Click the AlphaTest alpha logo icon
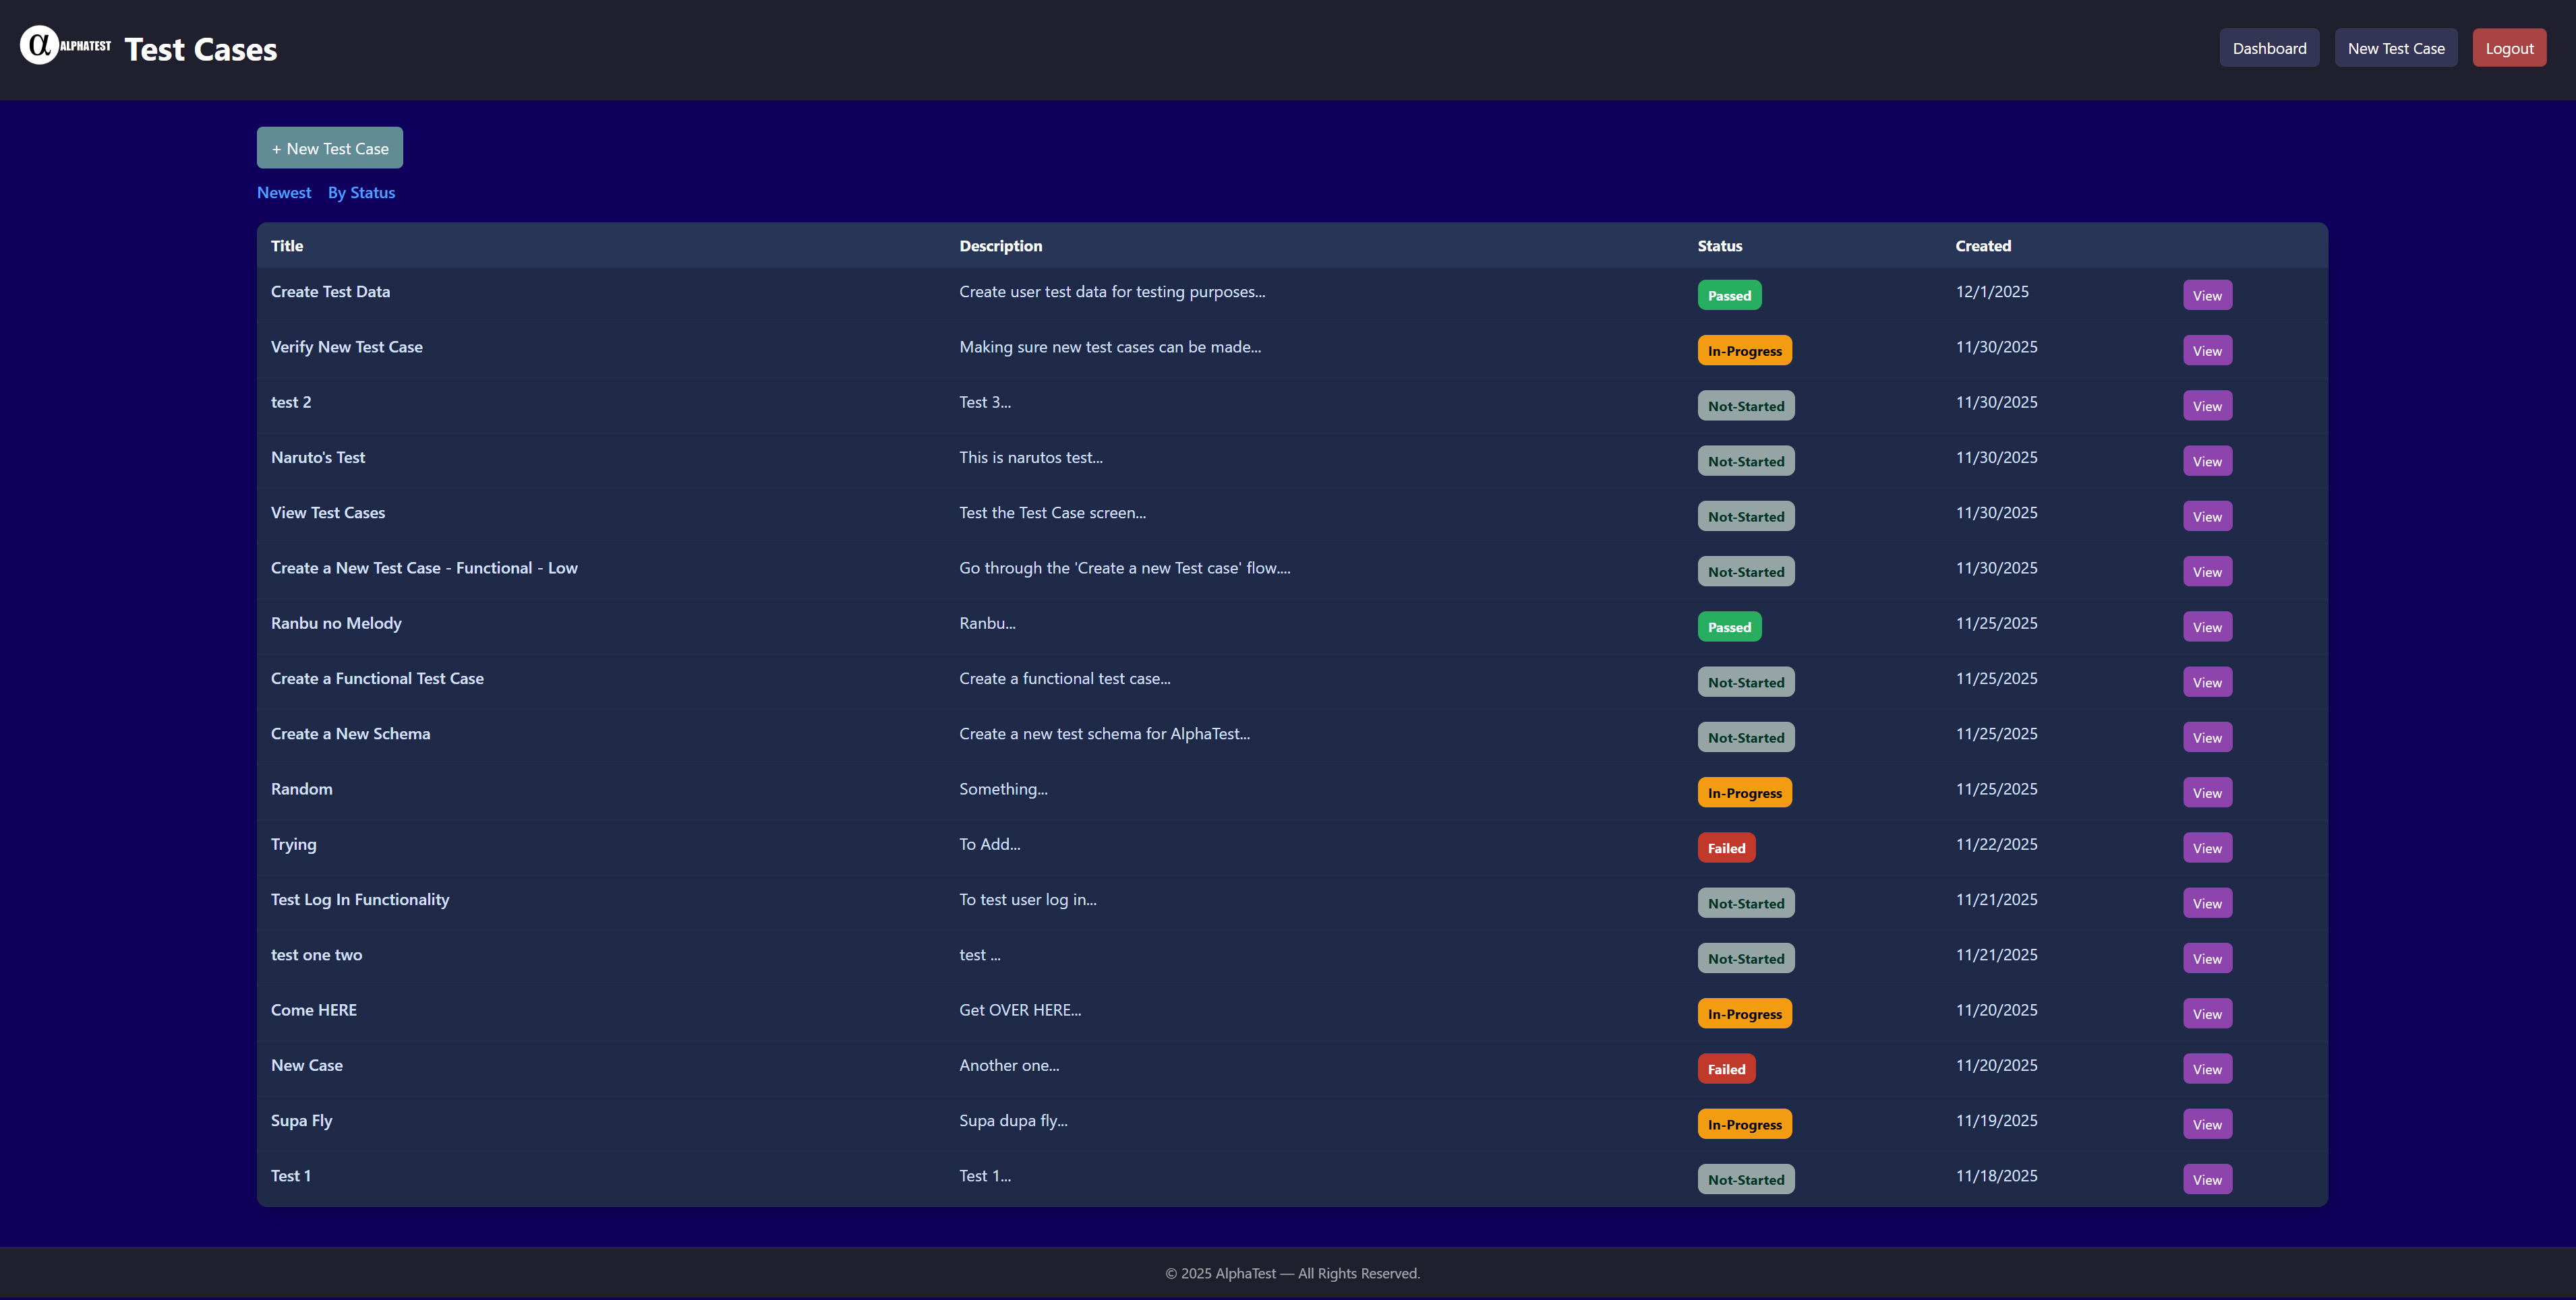The width and height of the screenshot is (2576, 1300). (40, 45)
